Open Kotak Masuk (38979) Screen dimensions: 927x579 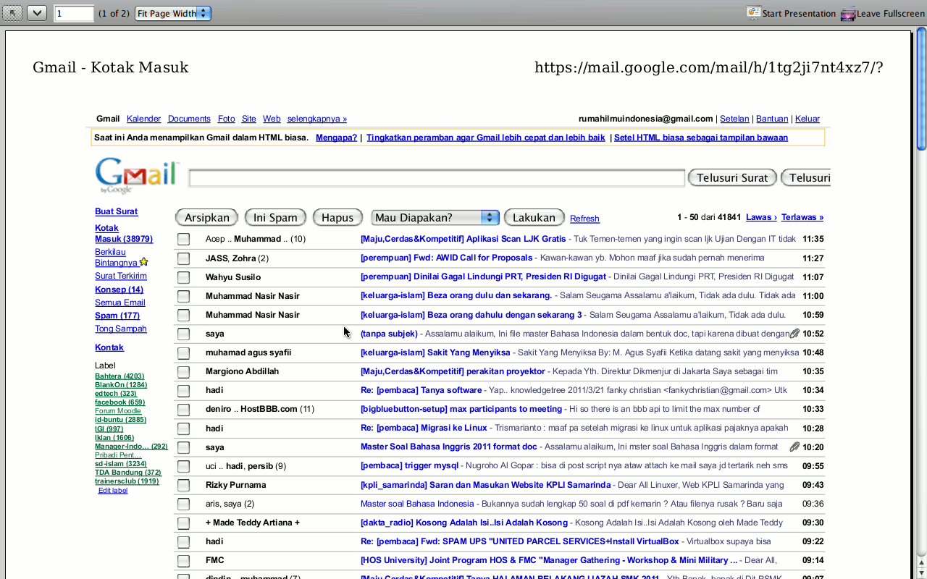click(124, 233)
